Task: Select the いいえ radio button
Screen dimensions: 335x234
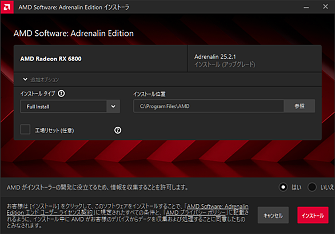Action: pos(312,187)
